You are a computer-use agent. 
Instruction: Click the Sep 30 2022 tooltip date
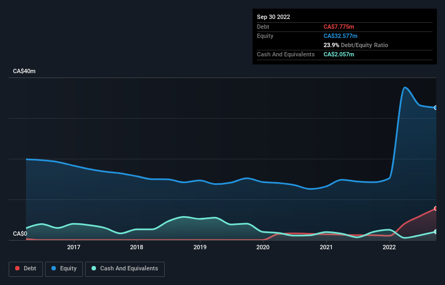tap(273, 17)
